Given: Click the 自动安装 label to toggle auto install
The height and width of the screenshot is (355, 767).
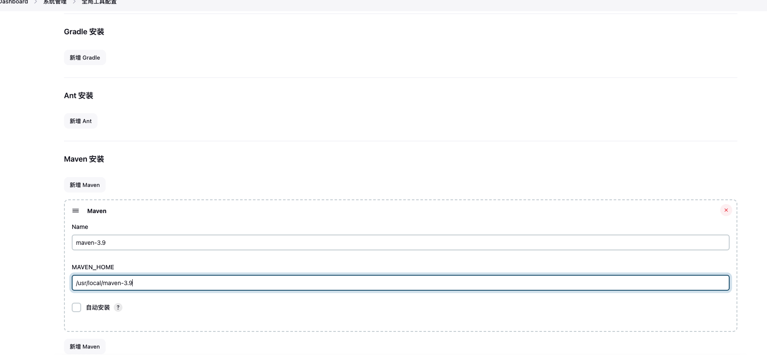Looking at the screenshot, I should pyautogui.click(x=97, y=307).
